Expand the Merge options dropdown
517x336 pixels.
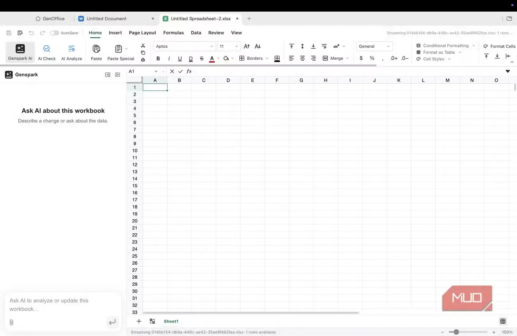click(347, 59)
